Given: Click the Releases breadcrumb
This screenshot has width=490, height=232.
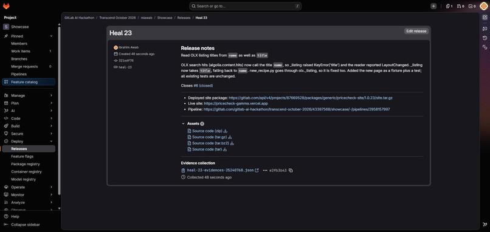Looking at the screenshot, I should [184, 18].
